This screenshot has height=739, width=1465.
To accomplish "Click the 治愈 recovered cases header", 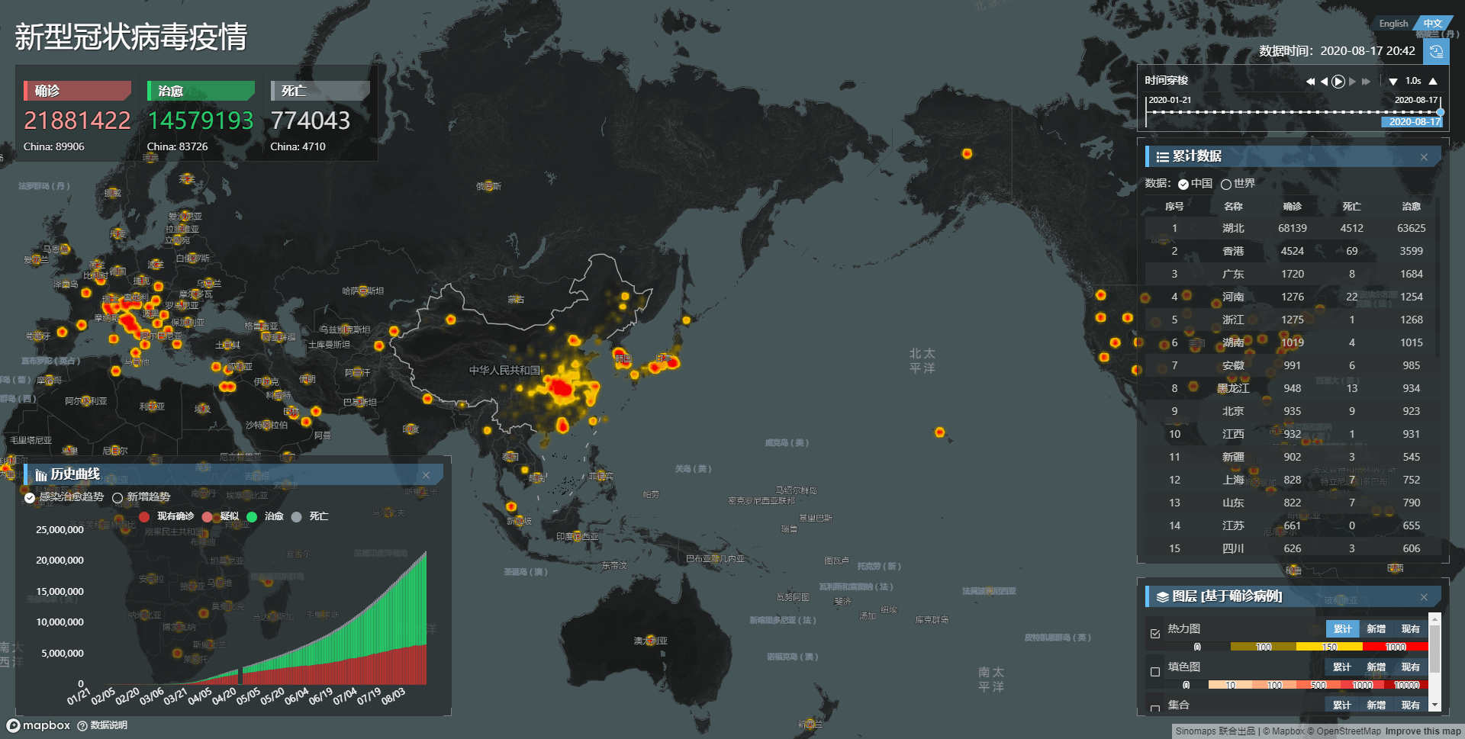I will pos(201,91).
